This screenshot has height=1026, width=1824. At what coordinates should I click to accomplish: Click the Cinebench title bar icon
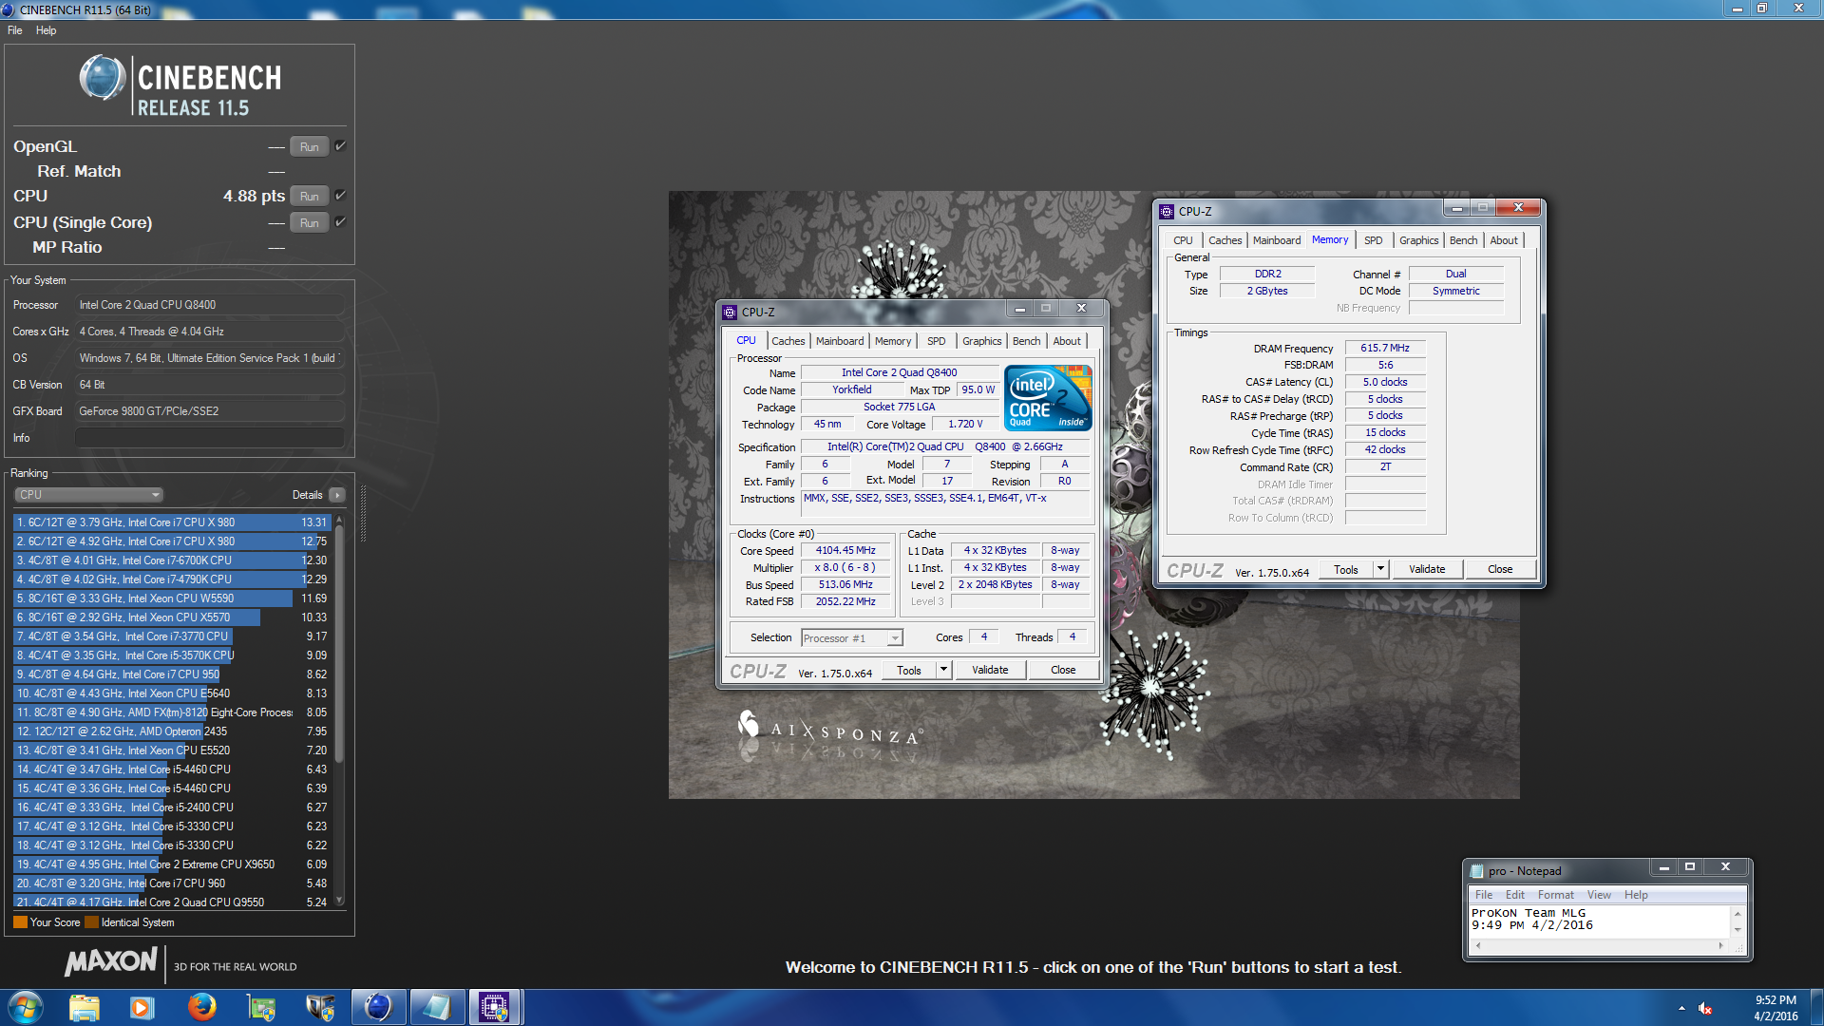tap(9, 9)
